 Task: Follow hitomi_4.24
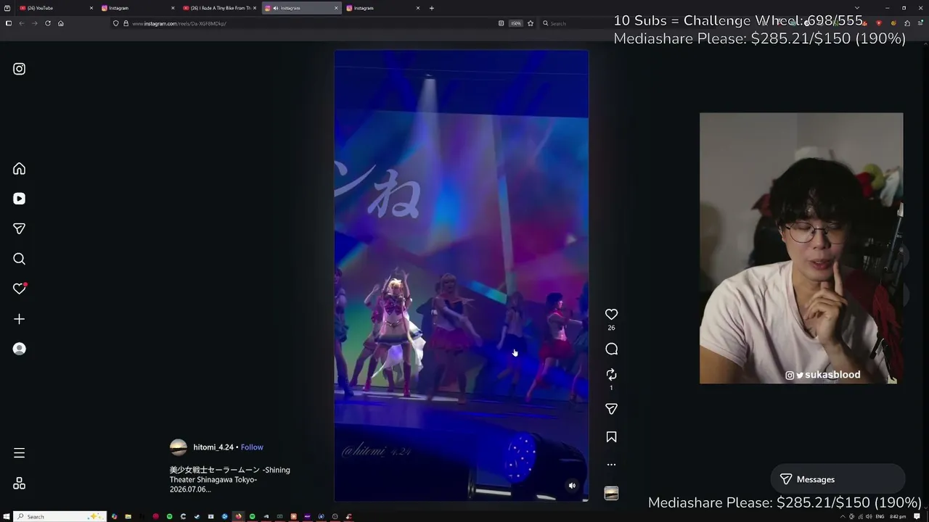[x=252, y=447]
